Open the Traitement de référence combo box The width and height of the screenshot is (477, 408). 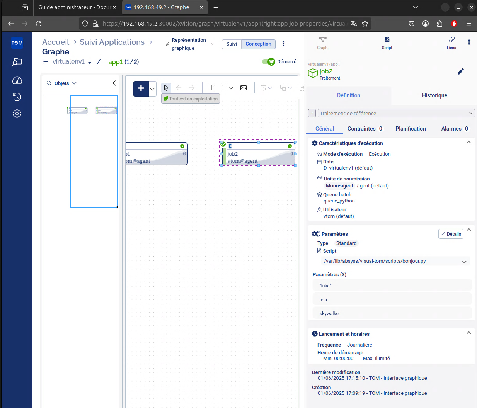(396, 113)
